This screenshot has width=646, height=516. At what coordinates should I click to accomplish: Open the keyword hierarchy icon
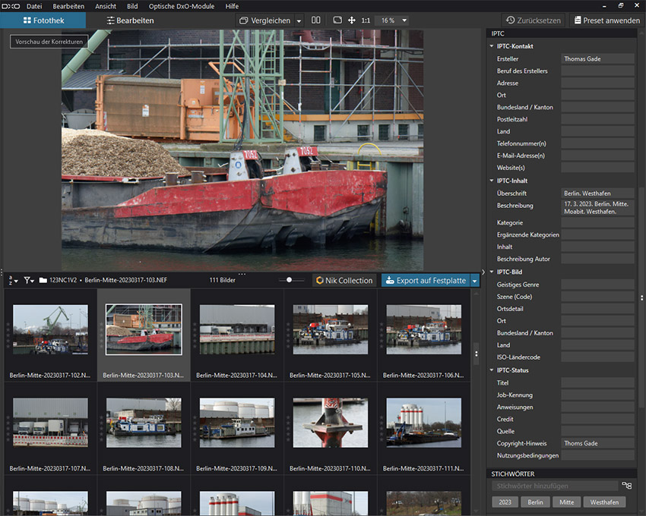coord(627,486)
